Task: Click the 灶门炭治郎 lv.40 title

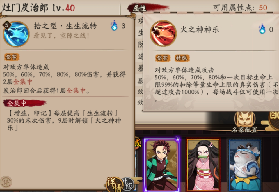Action: pyautogui.click(x=38, y=8)
